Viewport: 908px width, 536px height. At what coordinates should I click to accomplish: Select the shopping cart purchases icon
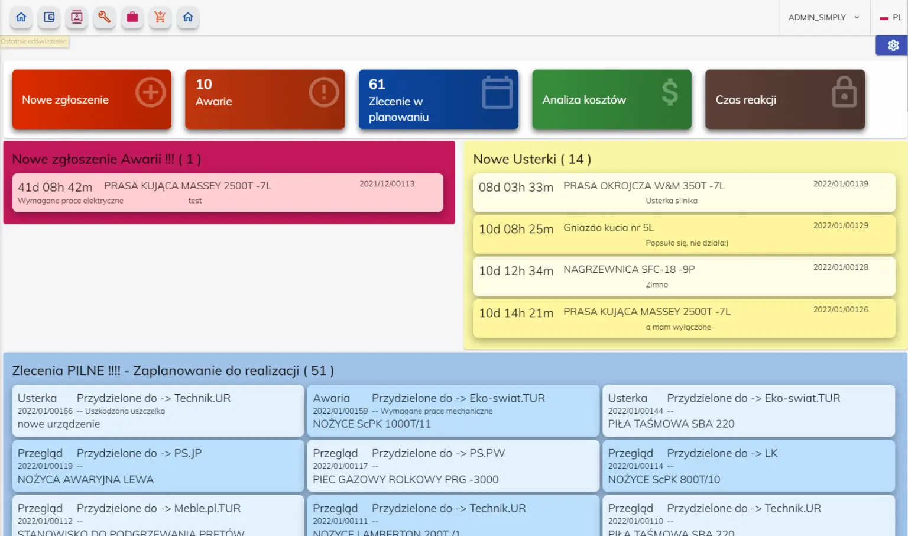click(160, 17)
